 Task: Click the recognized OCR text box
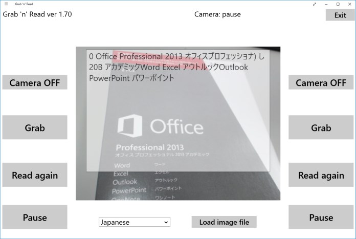[x=178, y=111]
